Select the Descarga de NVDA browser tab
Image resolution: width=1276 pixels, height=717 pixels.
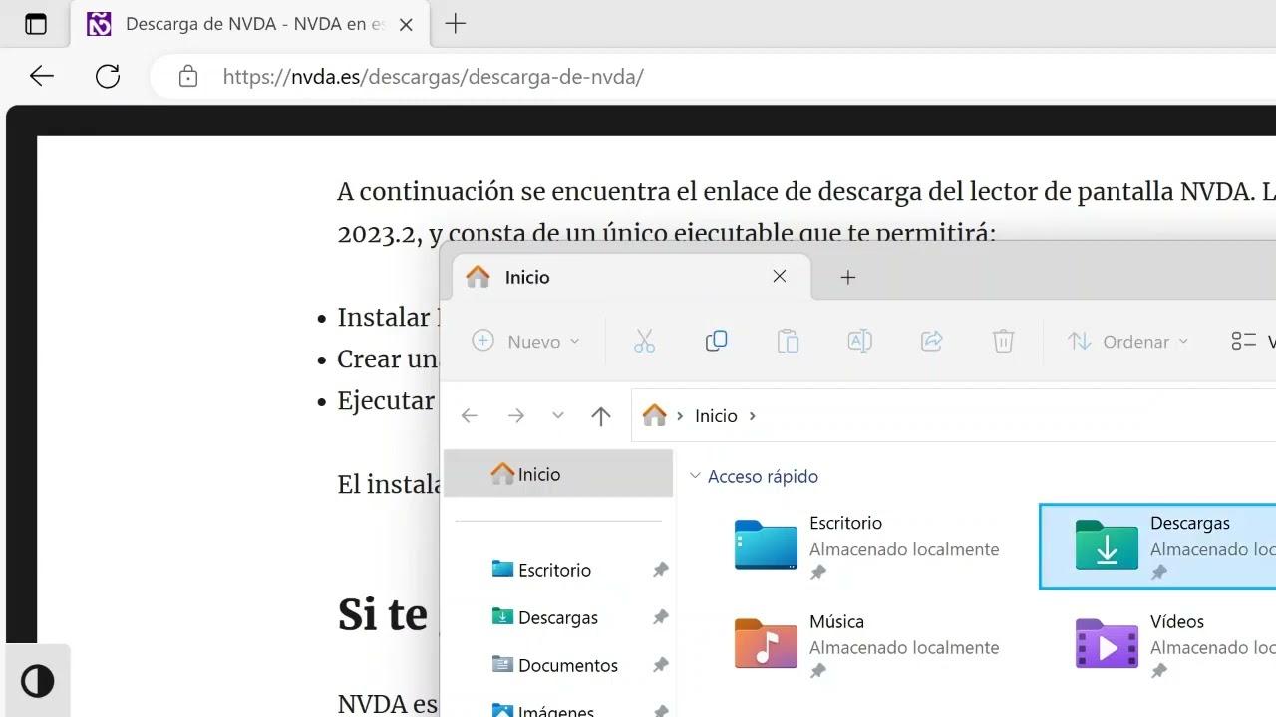(x=250, y=24)
